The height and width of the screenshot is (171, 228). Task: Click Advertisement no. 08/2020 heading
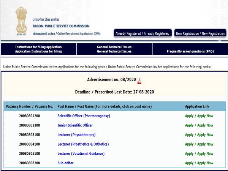pyautogui.click(x=111, y=79)
